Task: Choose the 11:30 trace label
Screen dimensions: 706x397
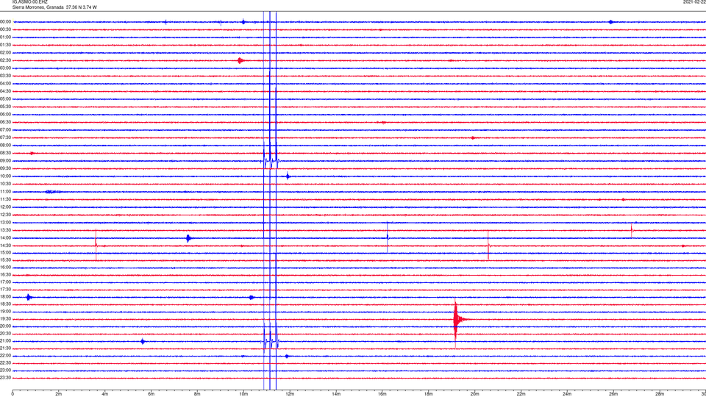Action: pos(5,199)
